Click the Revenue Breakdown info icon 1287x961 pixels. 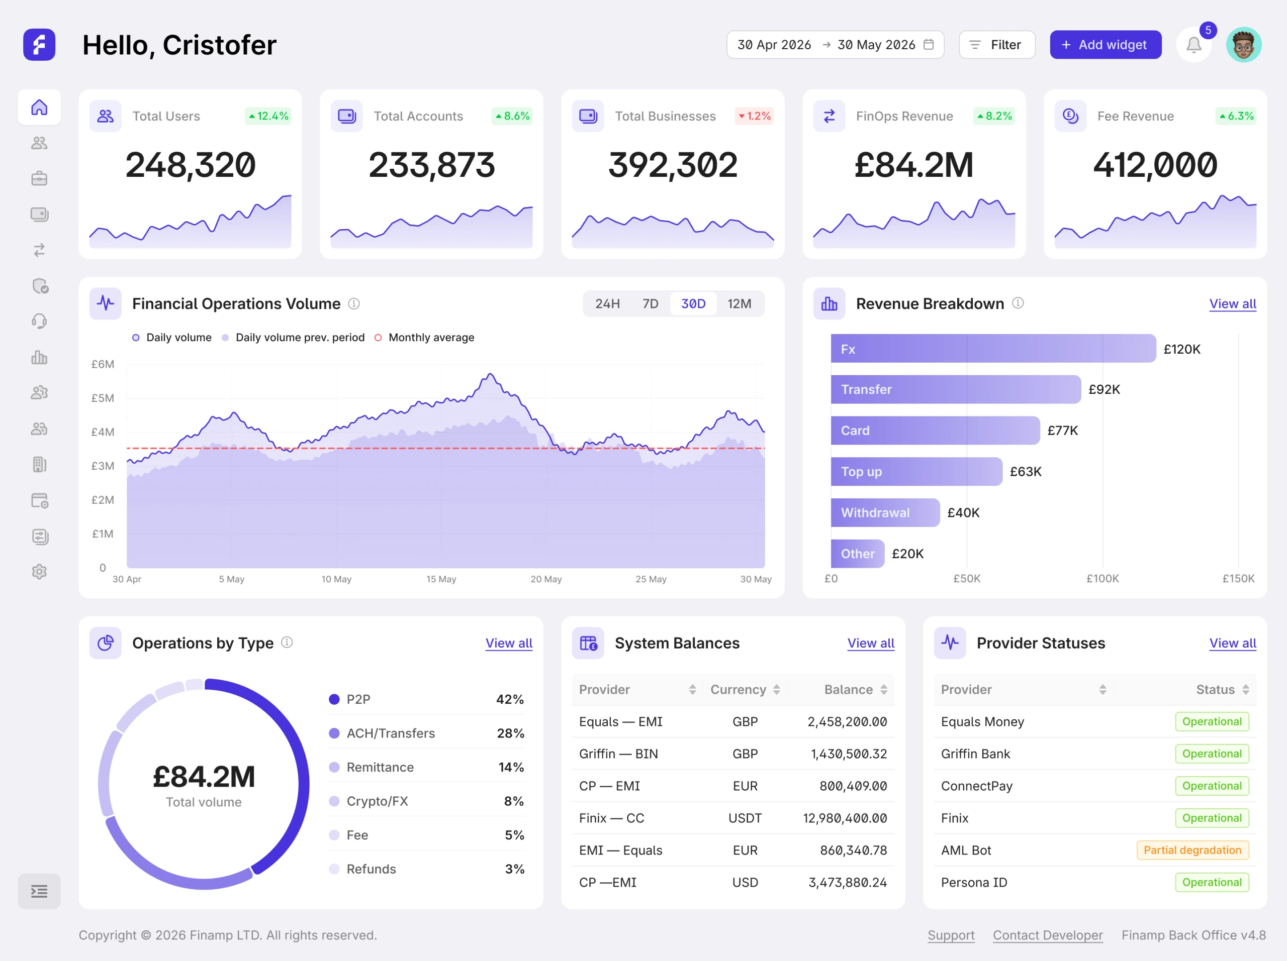click(1018, 303)
